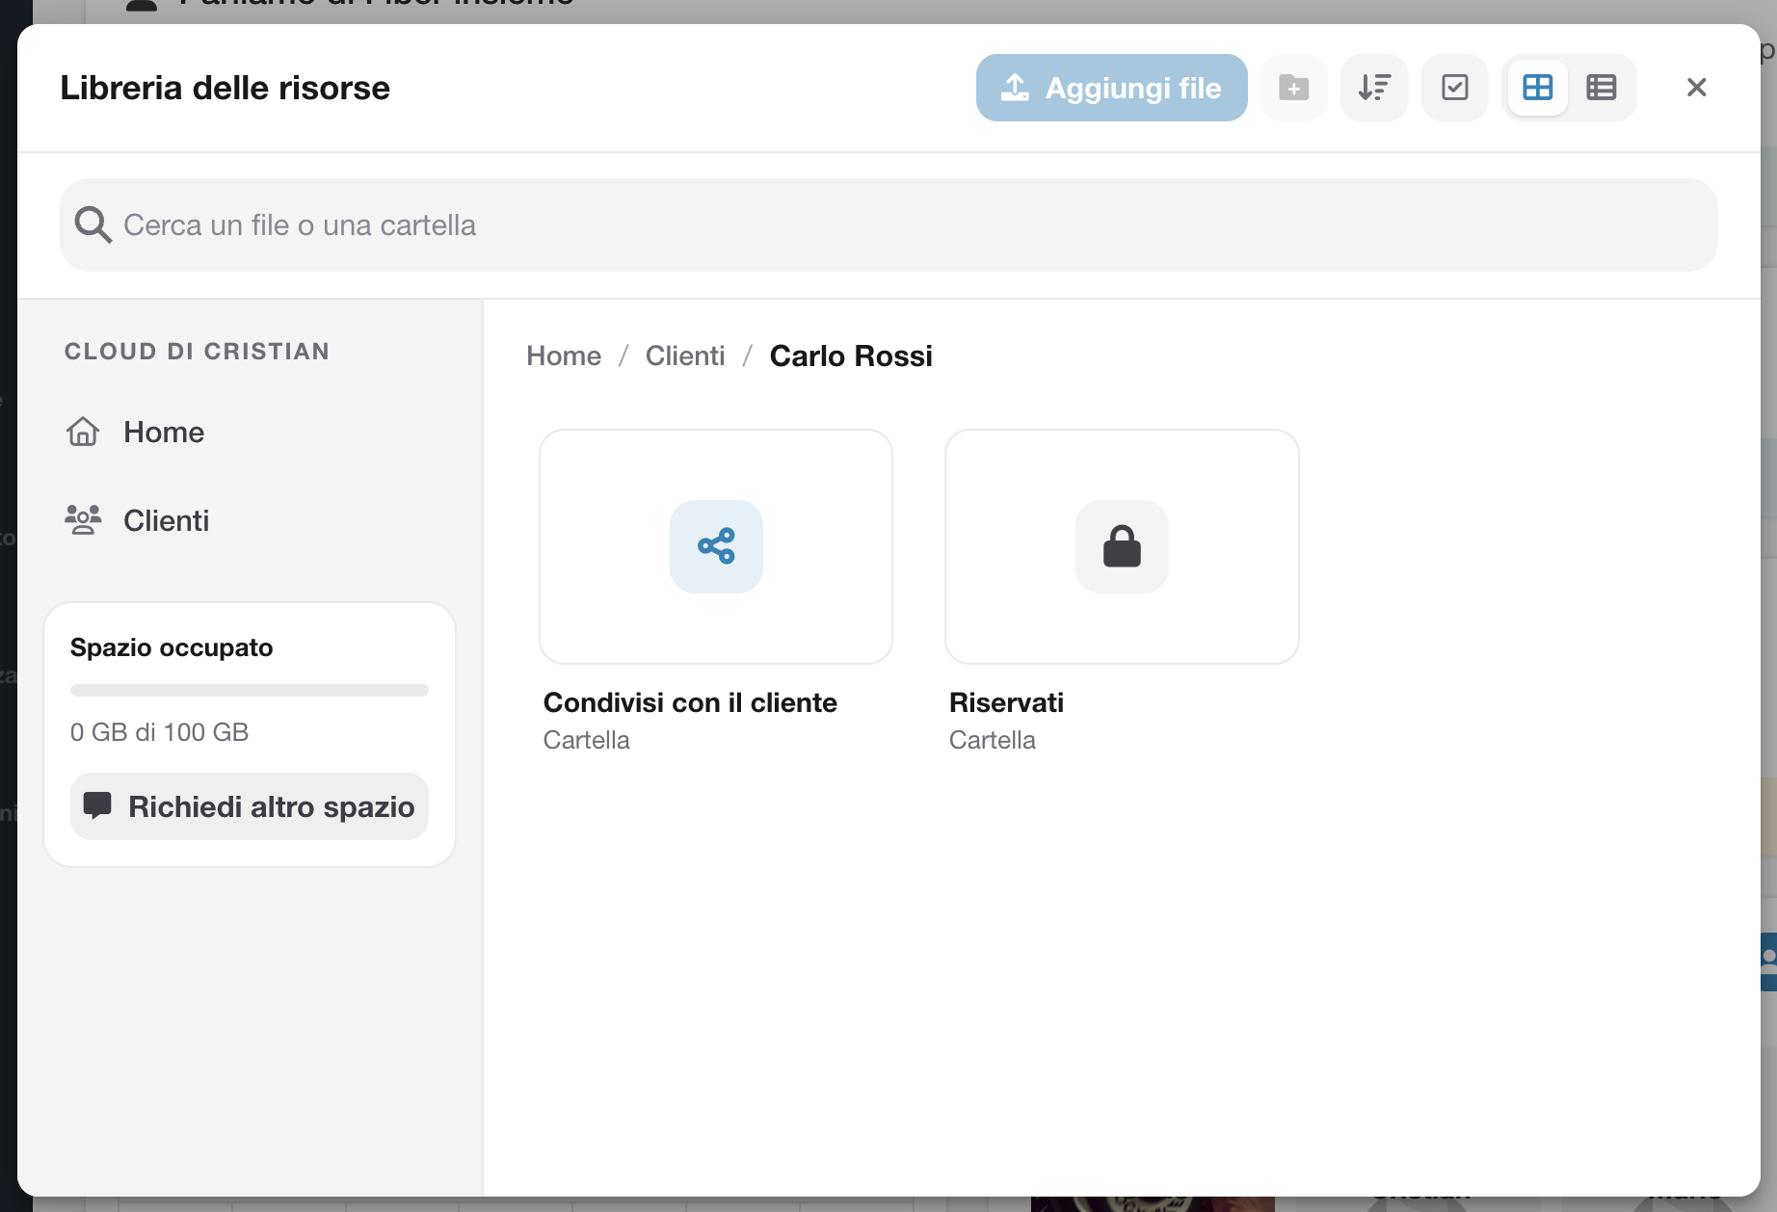The image size is (1777, 1212).
Task: Click the Spazio occupato heading
Action: tap(172, 647)
